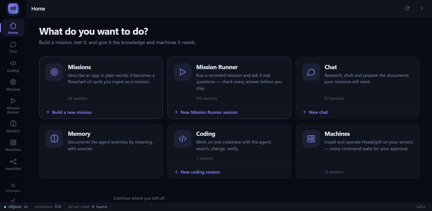
Task: Open Mission Runner in the sidebar
Action: [x=13, y=106]
